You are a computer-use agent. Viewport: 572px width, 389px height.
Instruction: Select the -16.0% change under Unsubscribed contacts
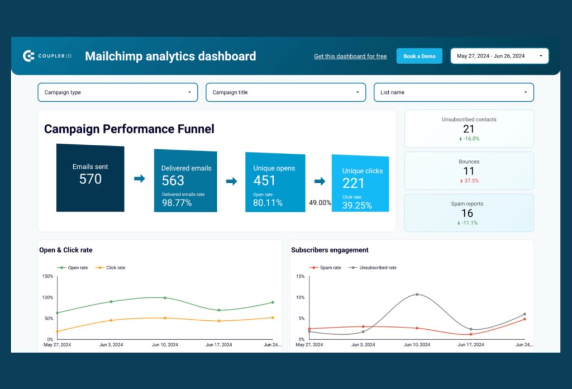469,139
